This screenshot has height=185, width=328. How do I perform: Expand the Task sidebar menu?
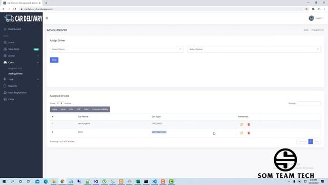(x=21, y=79)
